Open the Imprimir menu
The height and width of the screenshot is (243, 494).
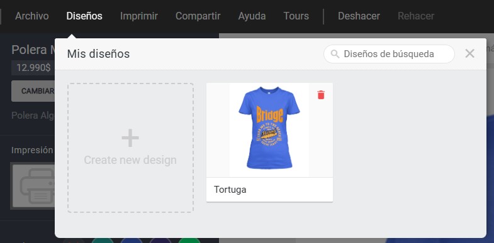coord(139,16)
